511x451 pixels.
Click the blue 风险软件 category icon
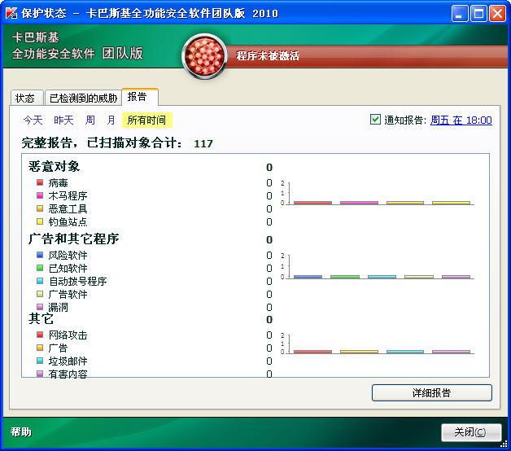[x=40, y=255]
